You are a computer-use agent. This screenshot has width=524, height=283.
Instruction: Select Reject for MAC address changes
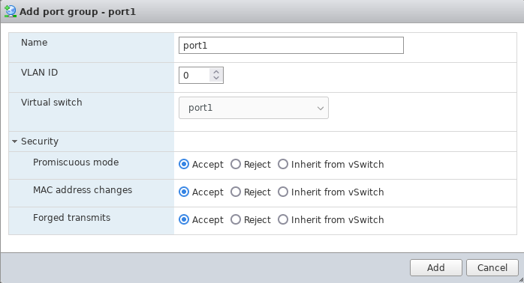point(236,192)
